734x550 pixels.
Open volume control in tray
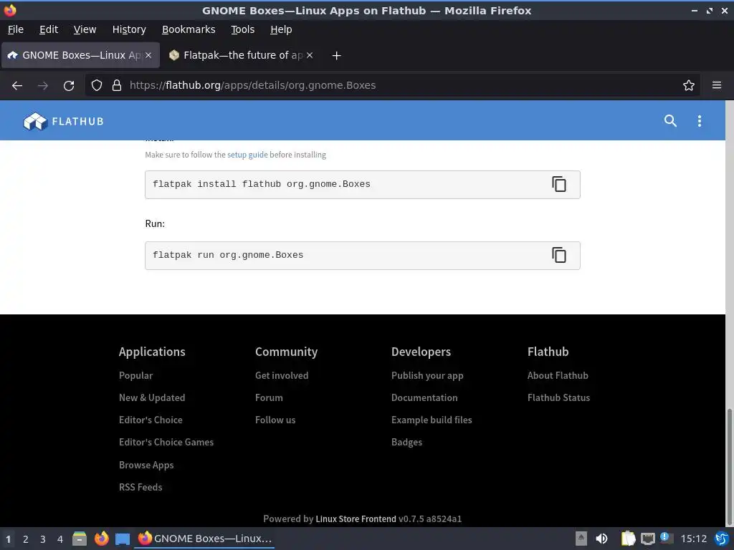(x=601, y=539)
